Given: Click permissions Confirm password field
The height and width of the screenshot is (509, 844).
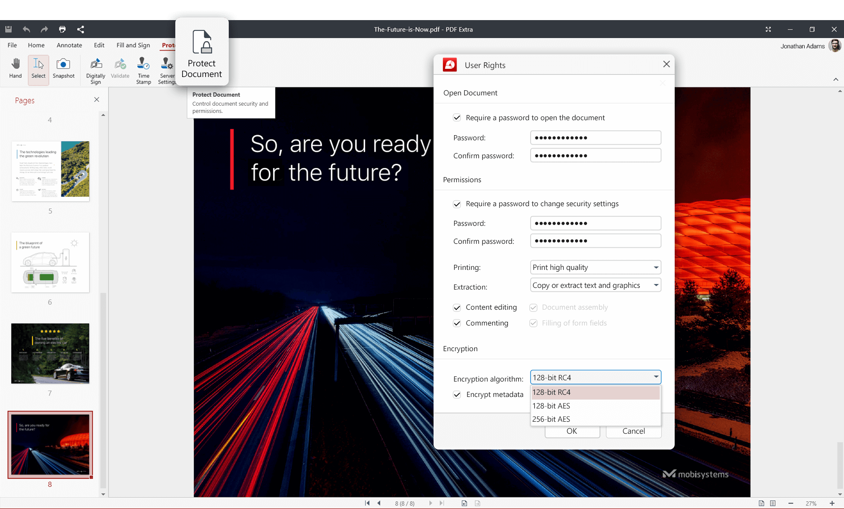Looking at the screenshot, I should (596, 241).
